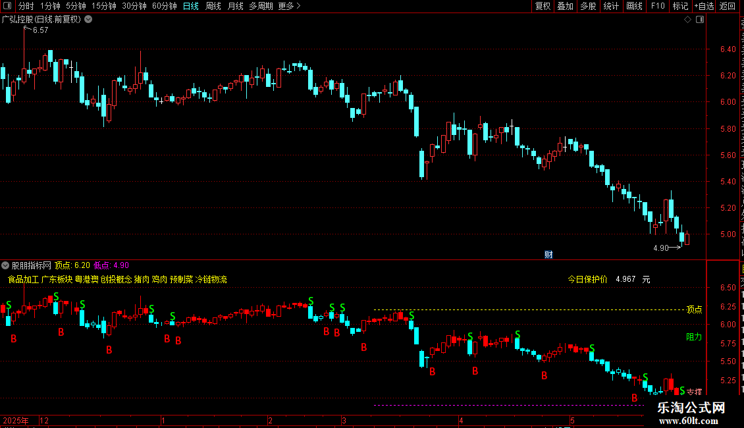Select the 15分钟 period tab
The width and height of the screenshot is (744, 428).
pyautogui.click(x=104, y=6)
